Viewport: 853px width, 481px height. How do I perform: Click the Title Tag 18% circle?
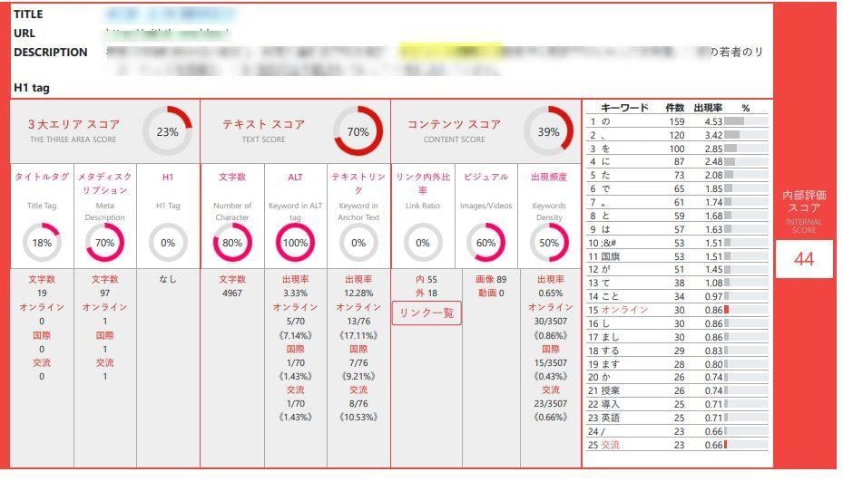(x=42, y=243)
